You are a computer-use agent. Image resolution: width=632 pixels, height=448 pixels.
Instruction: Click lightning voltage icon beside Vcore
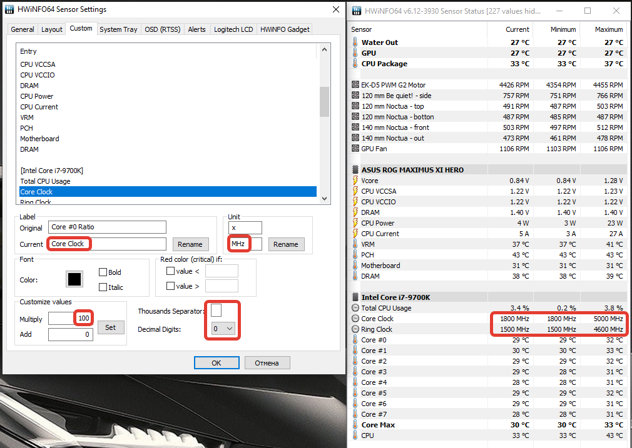[355, 181]
